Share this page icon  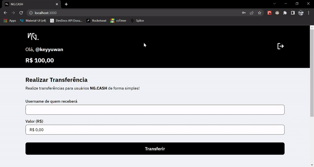pyautogui.click(x=252, y=13)
